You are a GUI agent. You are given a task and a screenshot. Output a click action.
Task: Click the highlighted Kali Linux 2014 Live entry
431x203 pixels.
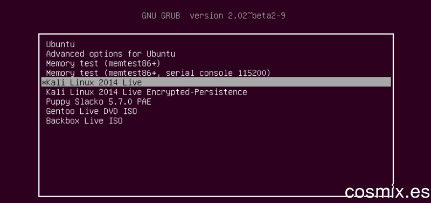(x=216, y=82)
